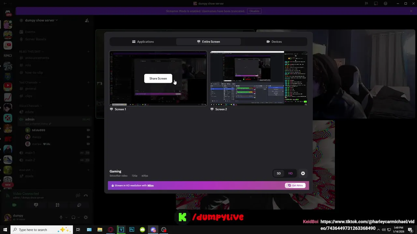Open the RFC server icon
This screenshot has height=234, width=417.
[8, 34]
